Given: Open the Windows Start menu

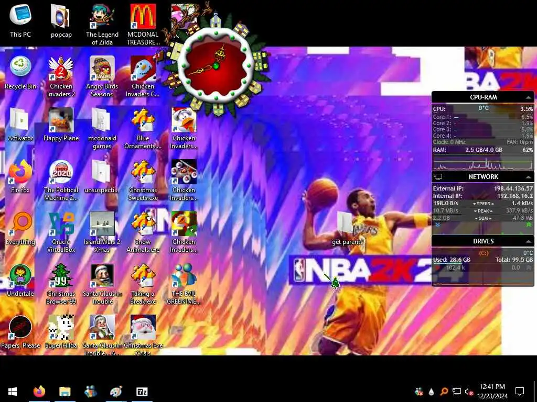Looking at the screenshot, I should 13,392.
